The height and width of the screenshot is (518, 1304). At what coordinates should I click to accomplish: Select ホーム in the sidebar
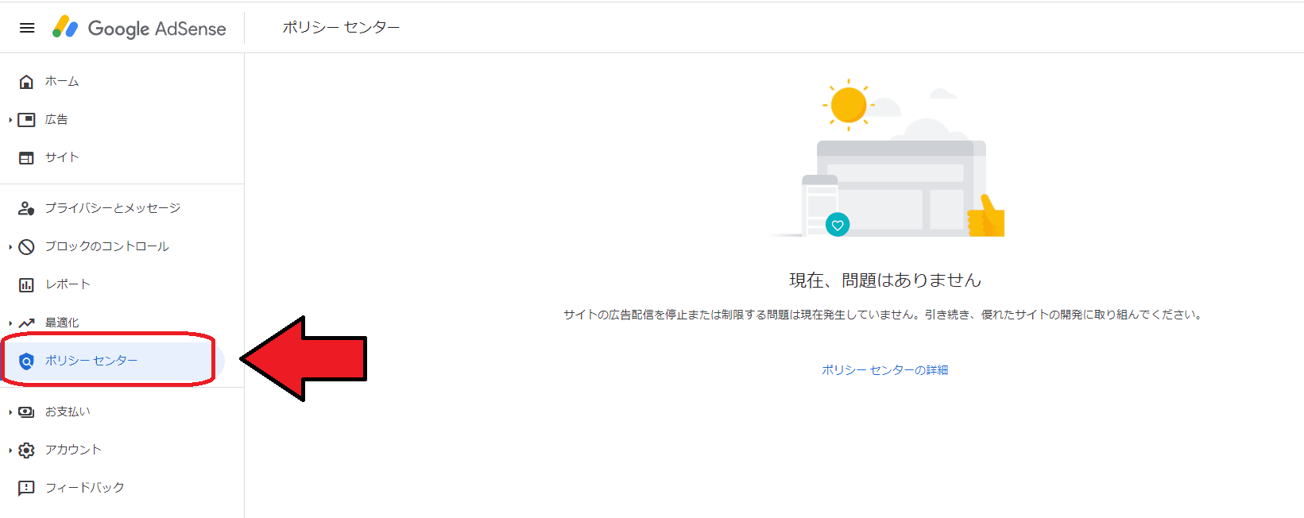pos(62,81)
